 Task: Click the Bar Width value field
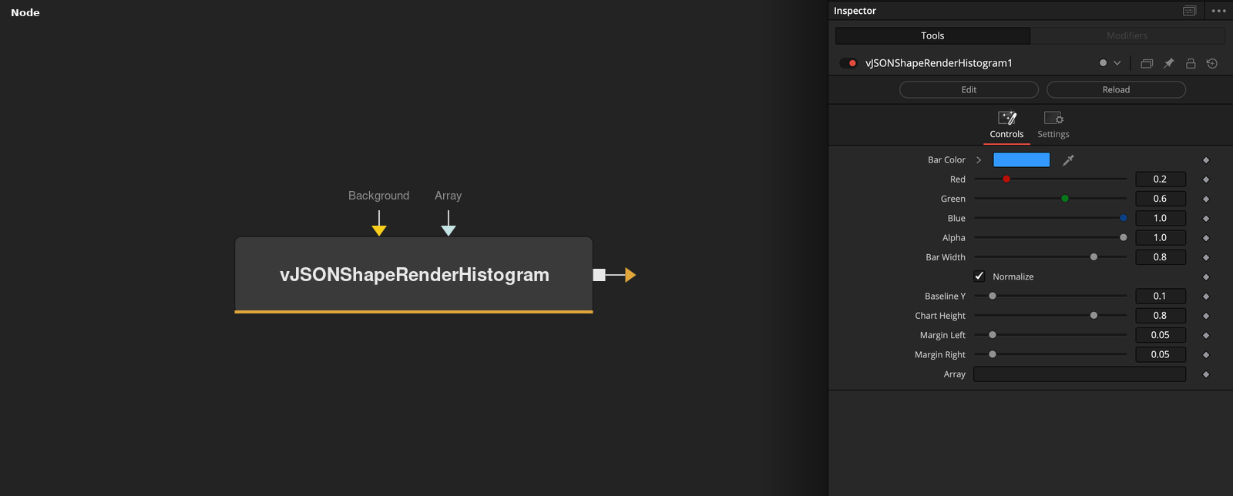click(1161, 257)
